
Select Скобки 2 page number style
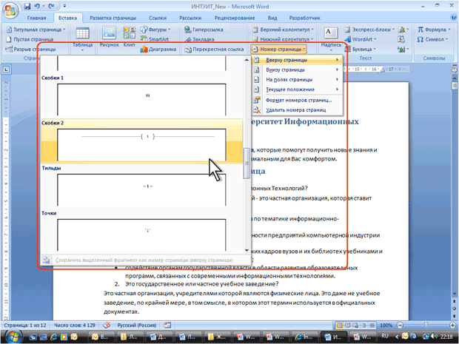click(x=141, y=141)
